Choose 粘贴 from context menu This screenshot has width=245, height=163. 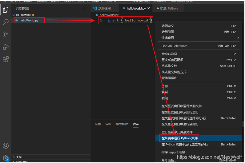point(199,98)
